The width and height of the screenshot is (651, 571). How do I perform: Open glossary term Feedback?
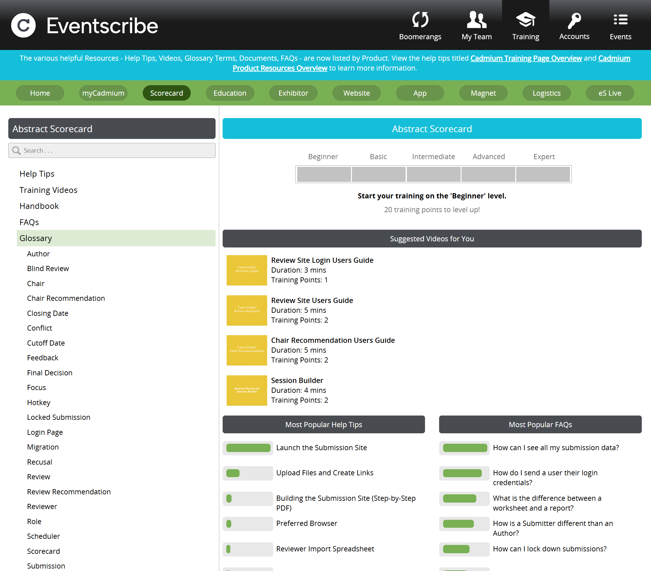click(43, 358)
